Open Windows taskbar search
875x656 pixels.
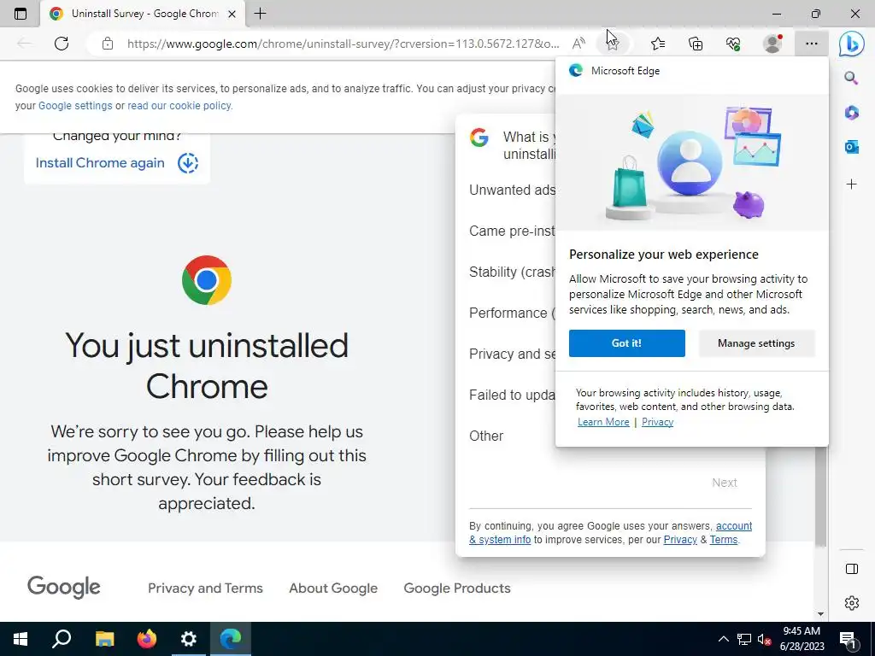coord(62,639)
